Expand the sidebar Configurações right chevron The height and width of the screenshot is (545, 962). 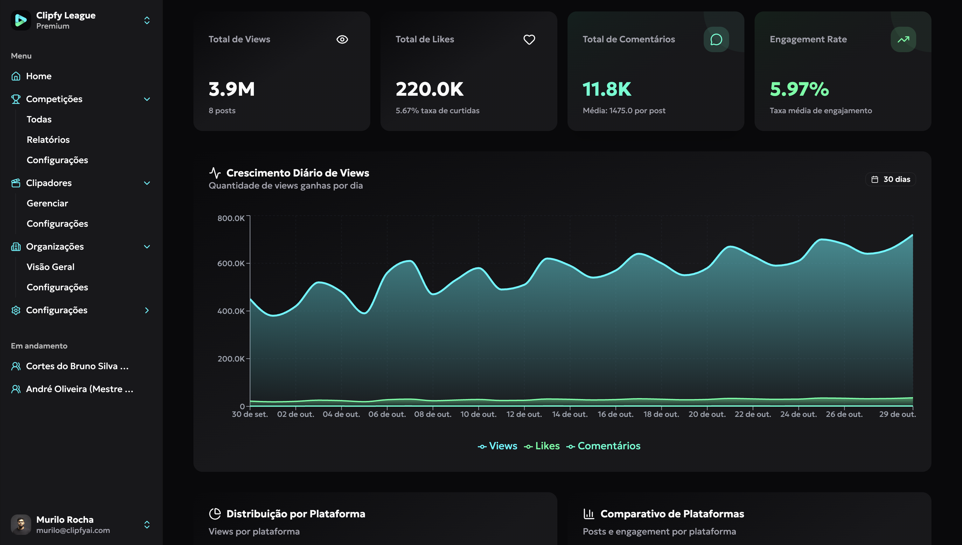click(147, 310)
